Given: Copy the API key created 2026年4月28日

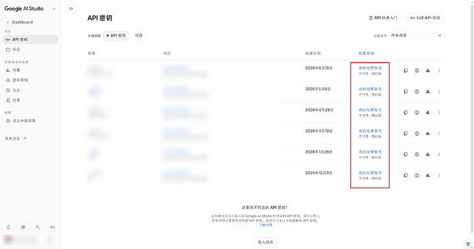Looking at the screenshot, I should 406,112.
